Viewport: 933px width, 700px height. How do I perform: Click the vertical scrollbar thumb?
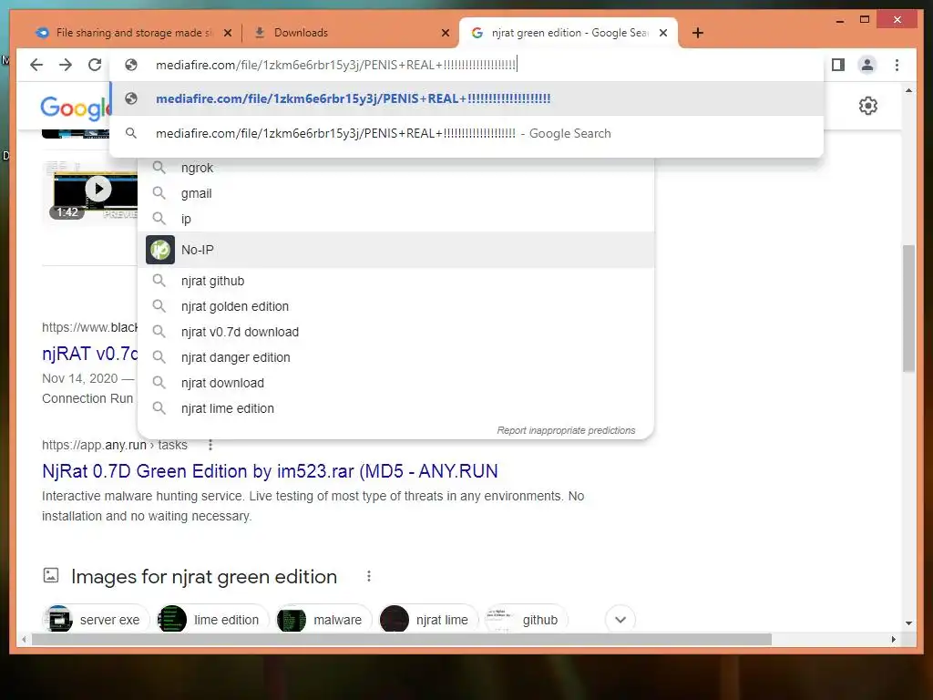[x=908, y=308]
